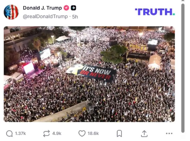
Task: Open the three-dots more options menu
Action: pos(169,134)
